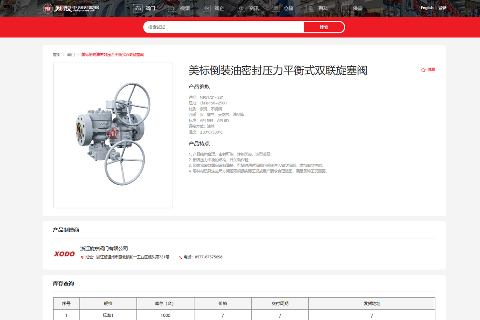Viewport: 480px width, 320px height.
Task: Click the 资讯 news nav icon
Action: click(x=241, y=8)
